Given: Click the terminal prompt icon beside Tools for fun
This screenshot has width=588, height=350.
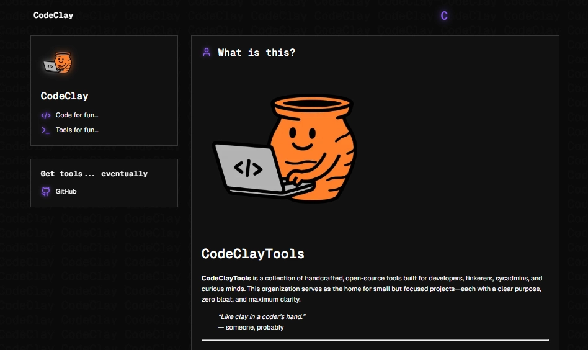Looking at the screenshot, I should tap(46, 130).
